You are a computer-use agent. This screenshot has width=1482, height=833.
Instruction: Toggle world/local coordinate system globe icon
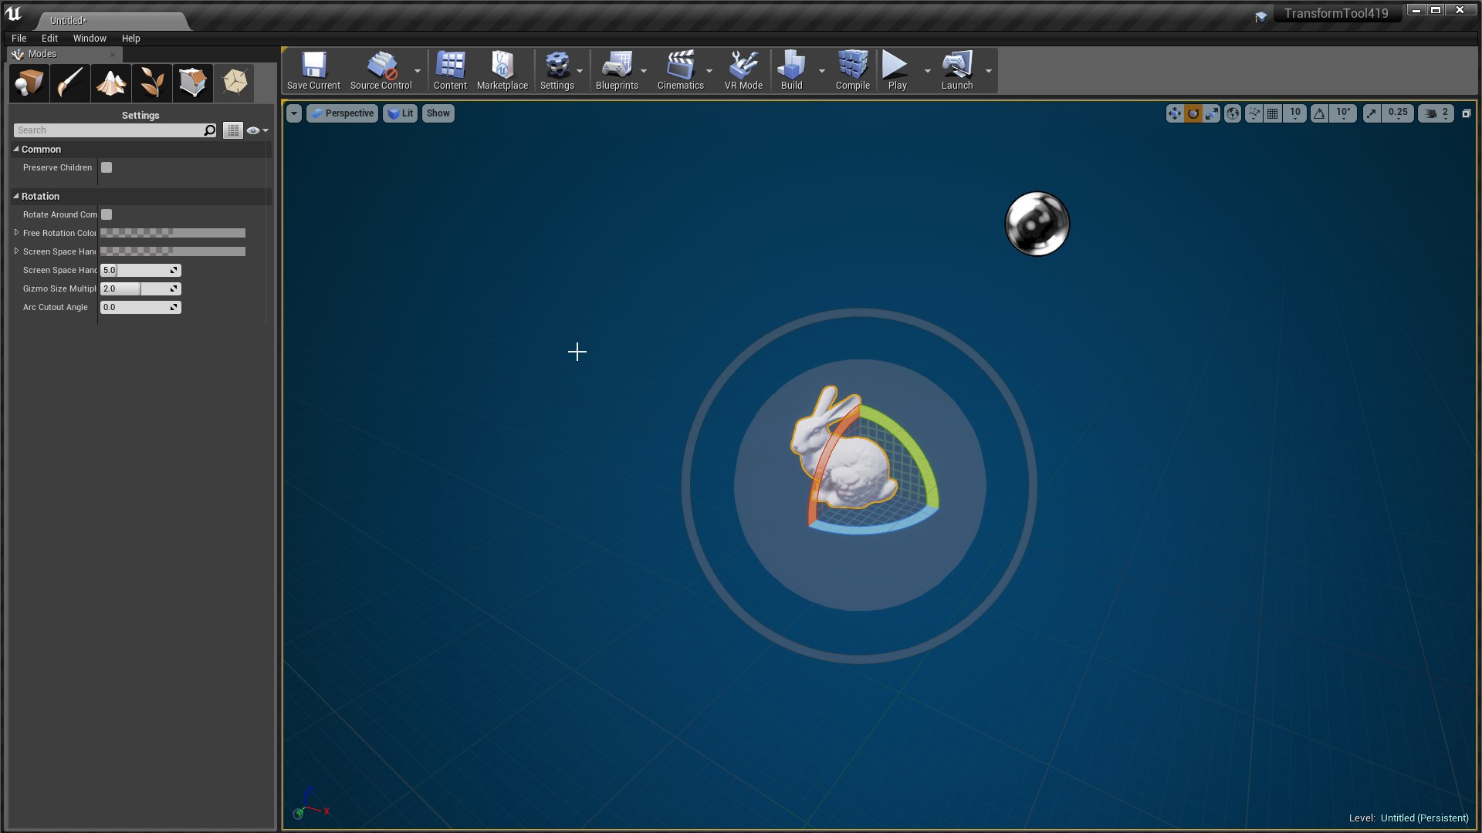(x=1233, y=113)
